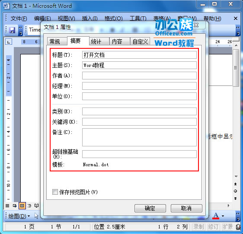Click the 超链接基础 input field
Image resolution: width=243 pixels, height=234 pixels.
pyautogui.click(x=139, y=154)
